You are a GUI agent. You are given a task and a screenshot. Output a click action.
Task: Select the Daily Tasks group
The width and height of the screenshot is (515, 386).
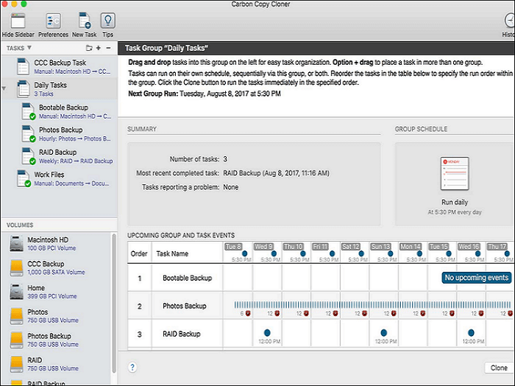(x=59, y=89)
